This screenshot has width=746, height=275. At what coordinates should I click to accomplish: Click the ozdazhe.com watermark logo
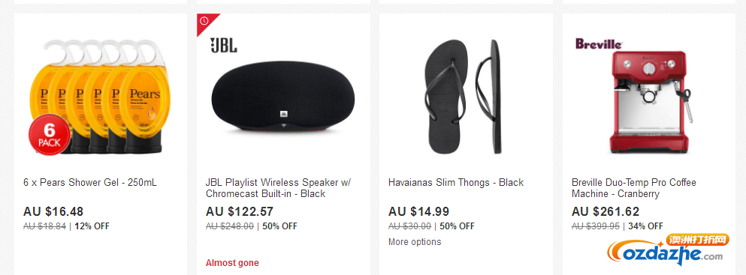[669, 250]
